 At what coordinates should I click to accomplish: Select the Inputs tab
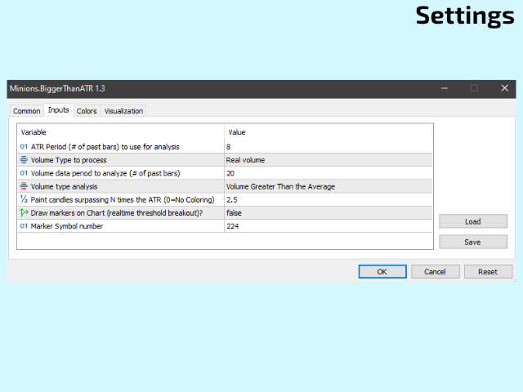pos(58,110)
